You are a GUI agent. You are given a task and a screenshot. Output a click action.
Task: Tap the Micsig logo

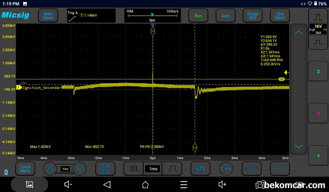15,15
